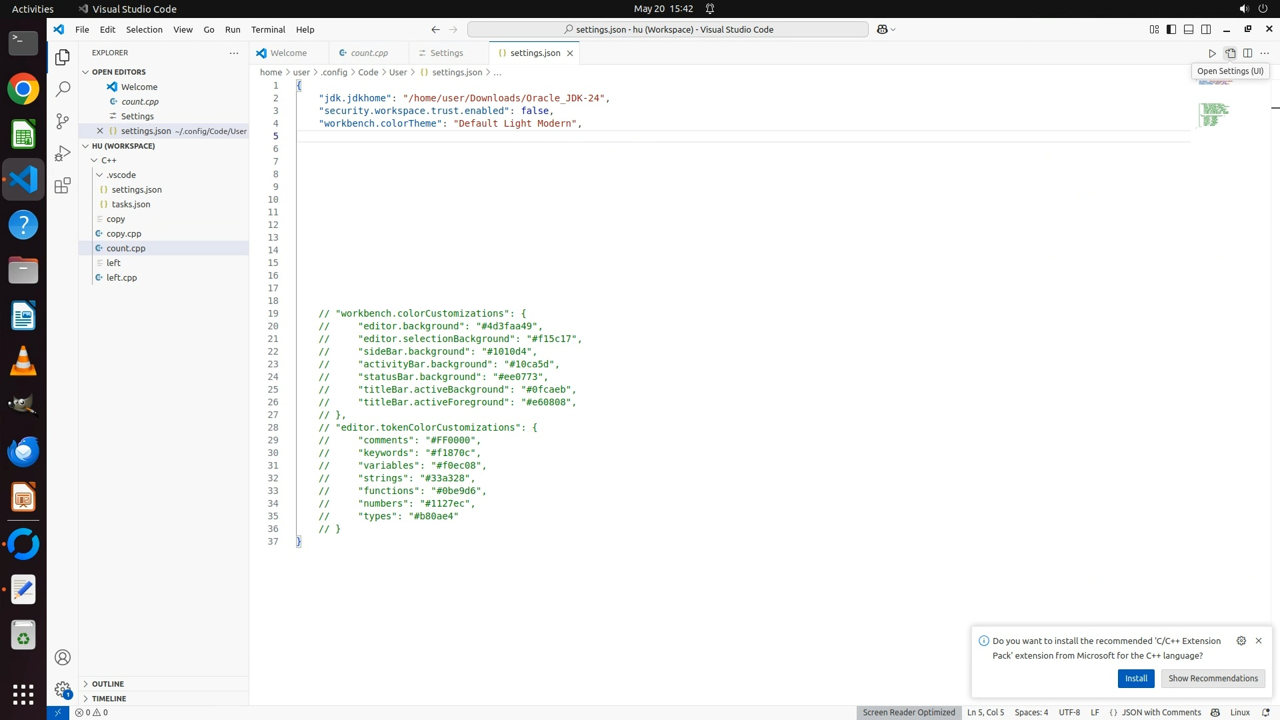Split the editor to the right
This screenshot has width=1280, height=720.
1247,53
